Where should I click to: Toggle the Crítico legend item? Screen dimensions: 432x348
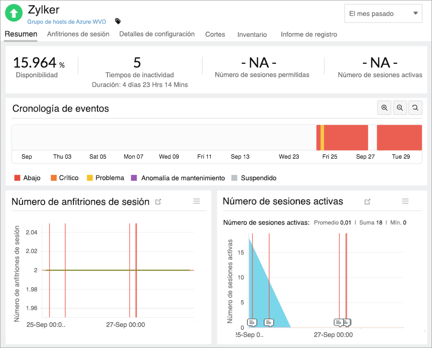[x=65, y=177]
